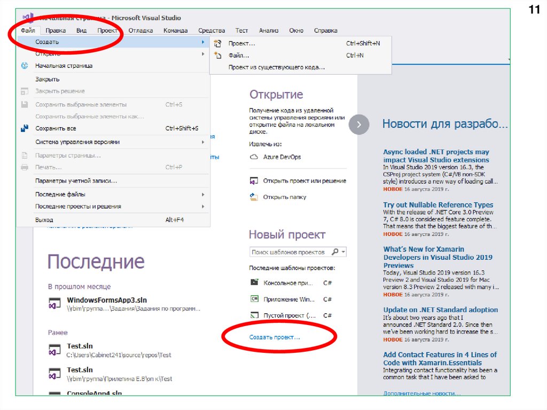Open the Вид menu
547x410 pixels.
tap(81, 30)
